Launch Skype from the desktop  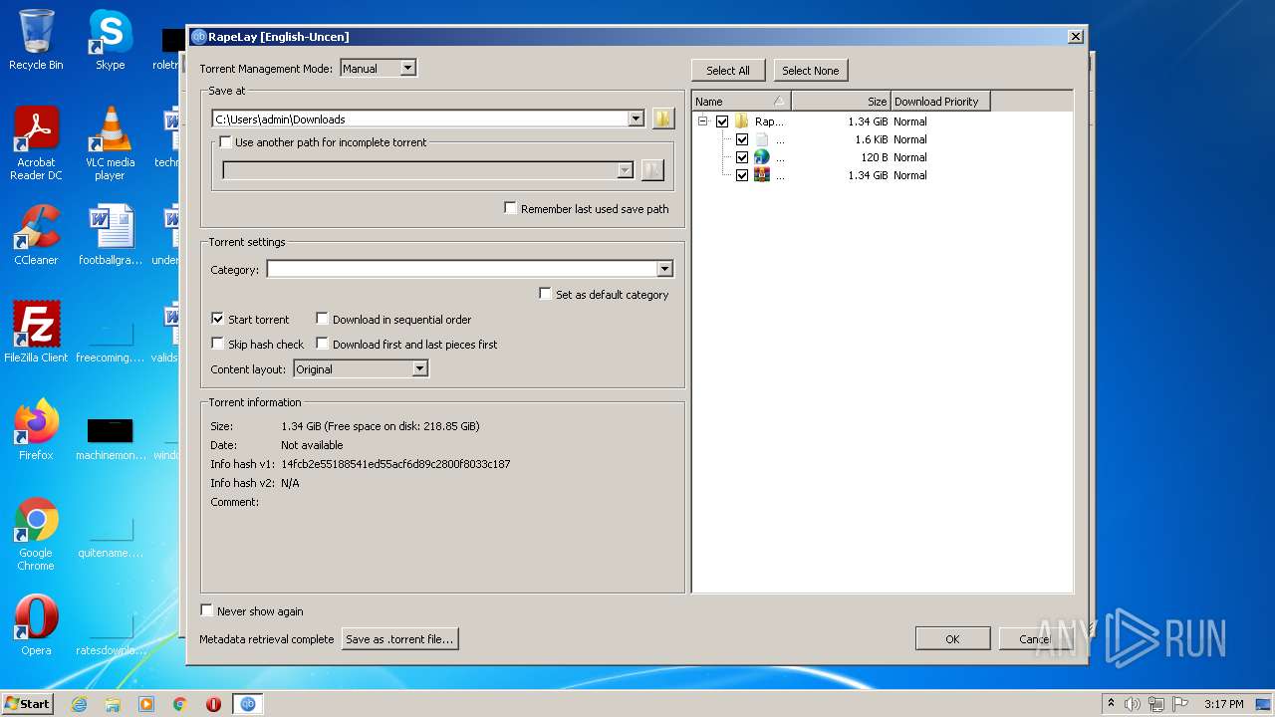coord(110,39)
